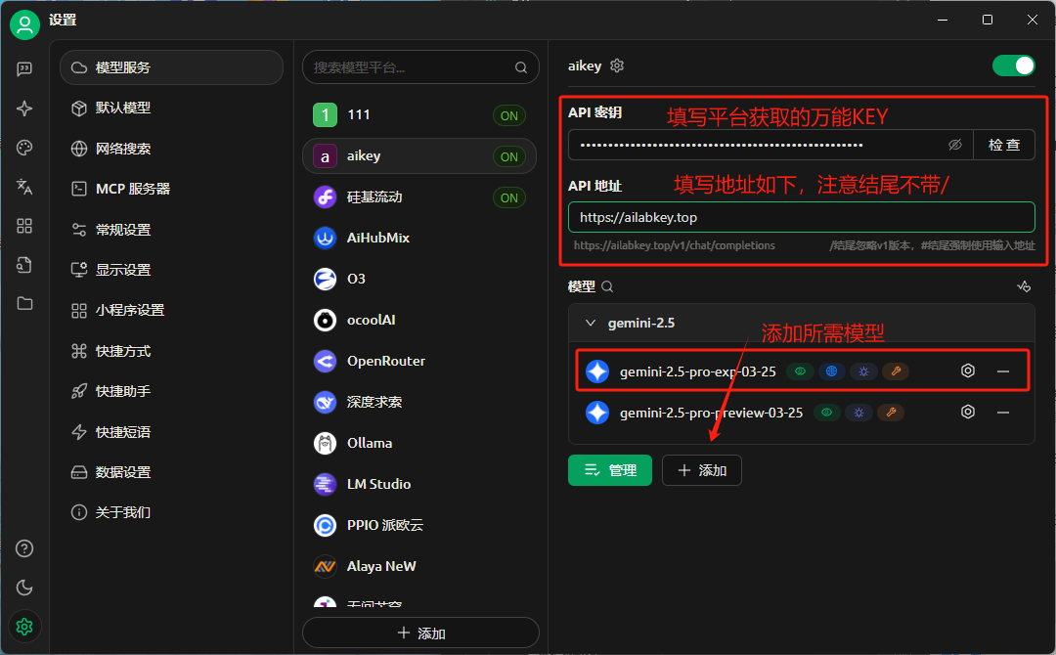Screen dimensions: 1056x655
Task: Open settings for gemini-2.5-pro-preview-03-25
Action: point(968,412)
